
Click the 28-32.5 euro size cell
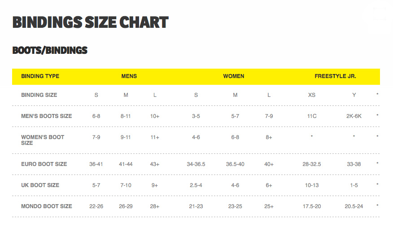312,164
